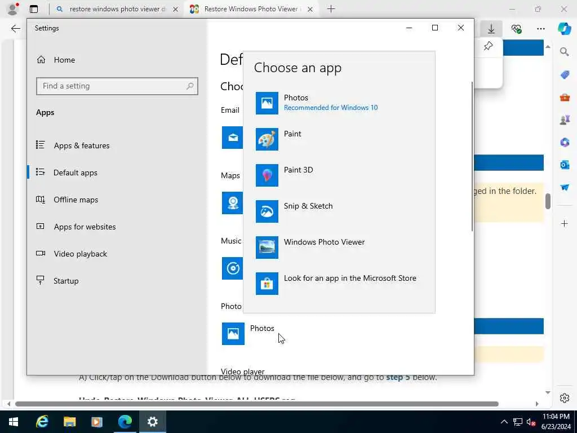Launch Internet Explorer from taskbar

tap(42, 422)
